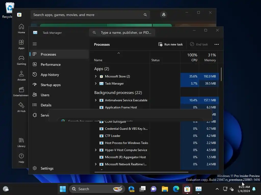The height and width of the screenshot is (195, 261).
Task: Click the 192.0 MB memory cell
Action: (208, 76)
